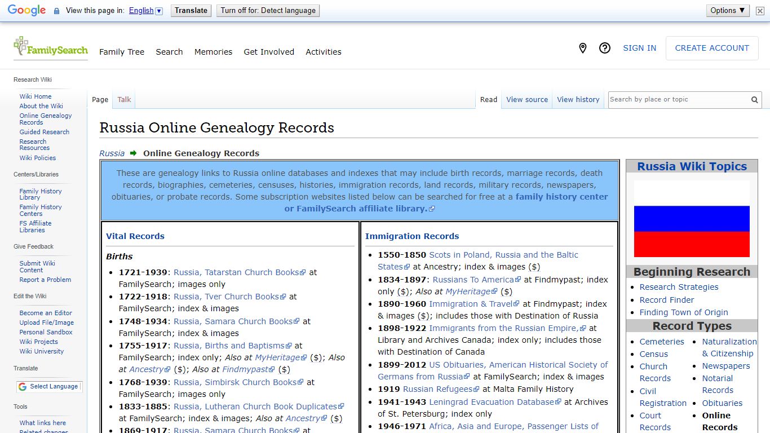Open the Get Involved menu
770x433 pixels.
[269, 52]
